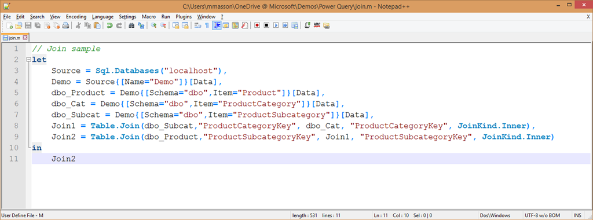Click line number 8 in the margin
The width and height of the screenshot is (593, 220).
16,126
